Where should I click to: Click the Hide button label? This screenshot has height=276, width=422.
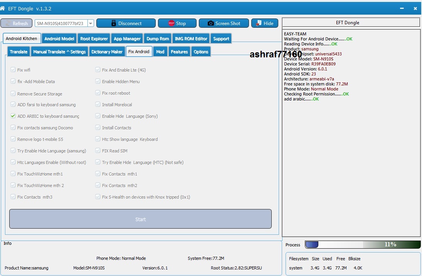(x=268, y=23)
